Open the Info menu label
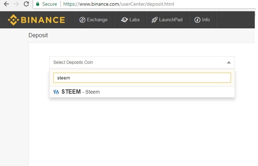This screenshot has width=258, height=166. [206, 20]
